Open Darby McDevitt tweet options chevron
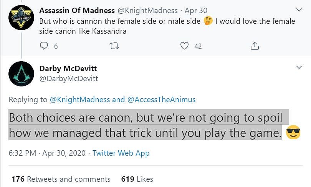Image resolution: width=311 pixels, height=187 pixels. coord(299,67)
